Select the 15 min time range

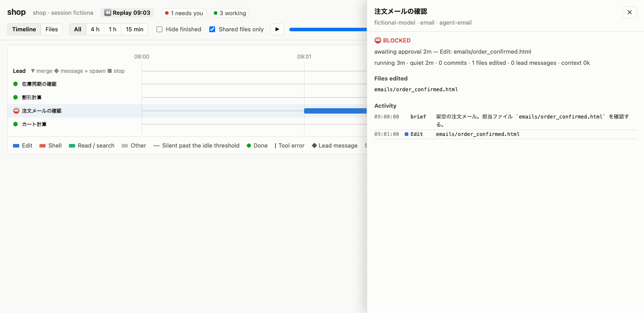point(135,30)
